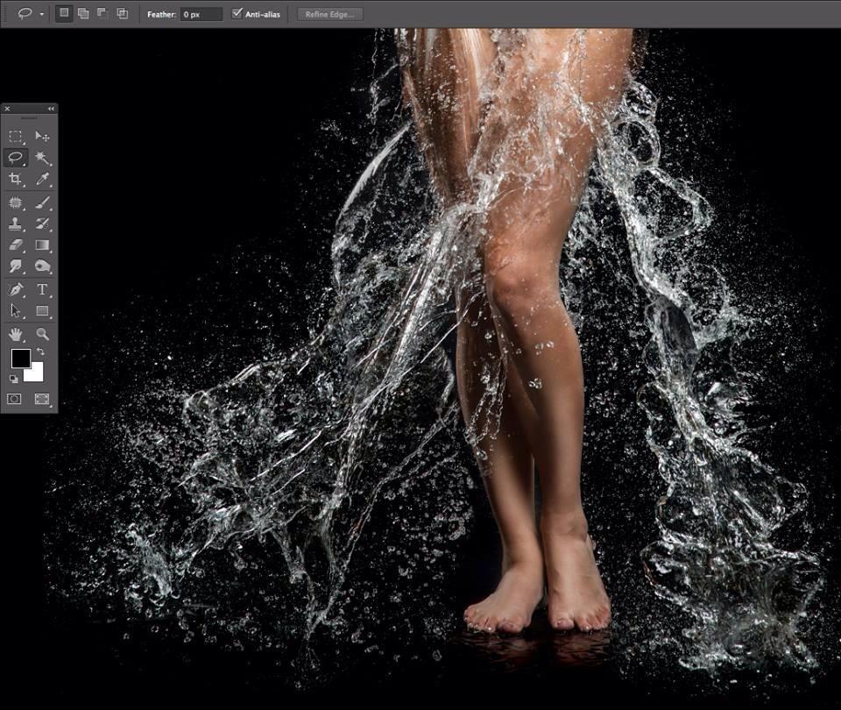Select the Magic Wand tool
The width and height of the screenshot is (841, 710).
(42, 158)
